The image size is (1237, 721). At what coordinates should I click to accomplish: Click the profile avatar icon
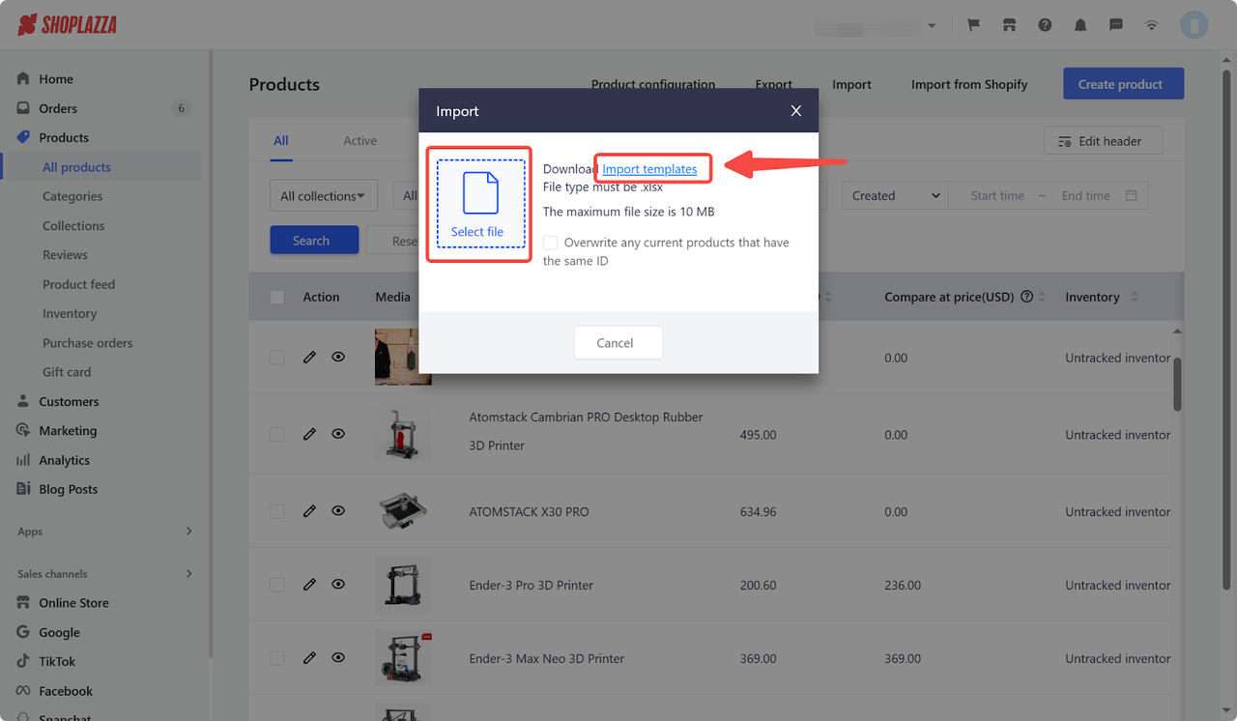click(x=1194, y=24)
